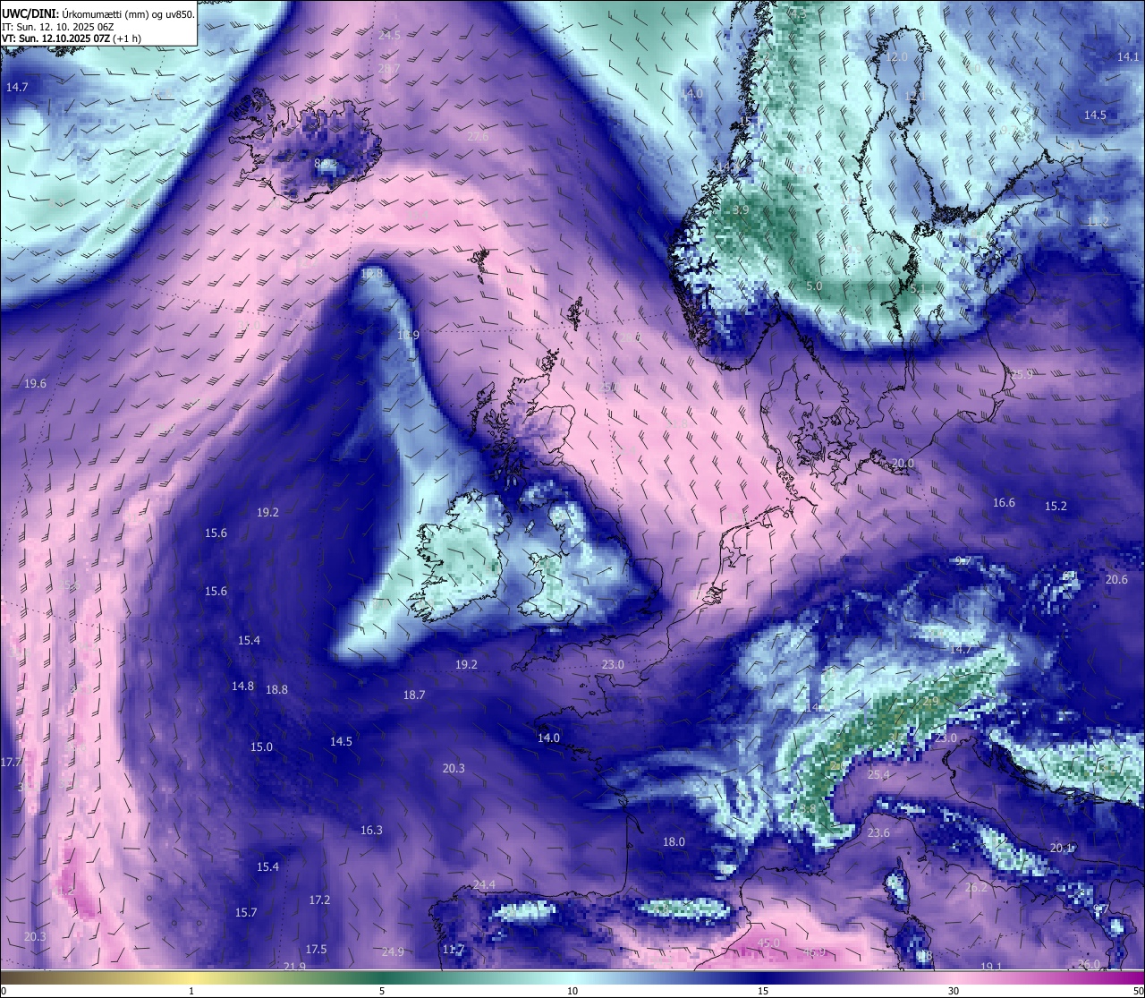Click the '12.0' value over Scandinavia
The image size is (1145, 998).
pos(896,57)
